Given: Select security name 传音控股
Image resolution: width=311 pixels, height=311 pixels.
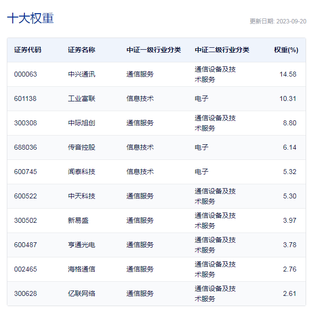Looking at the screenshot, I should click(81, 147).
